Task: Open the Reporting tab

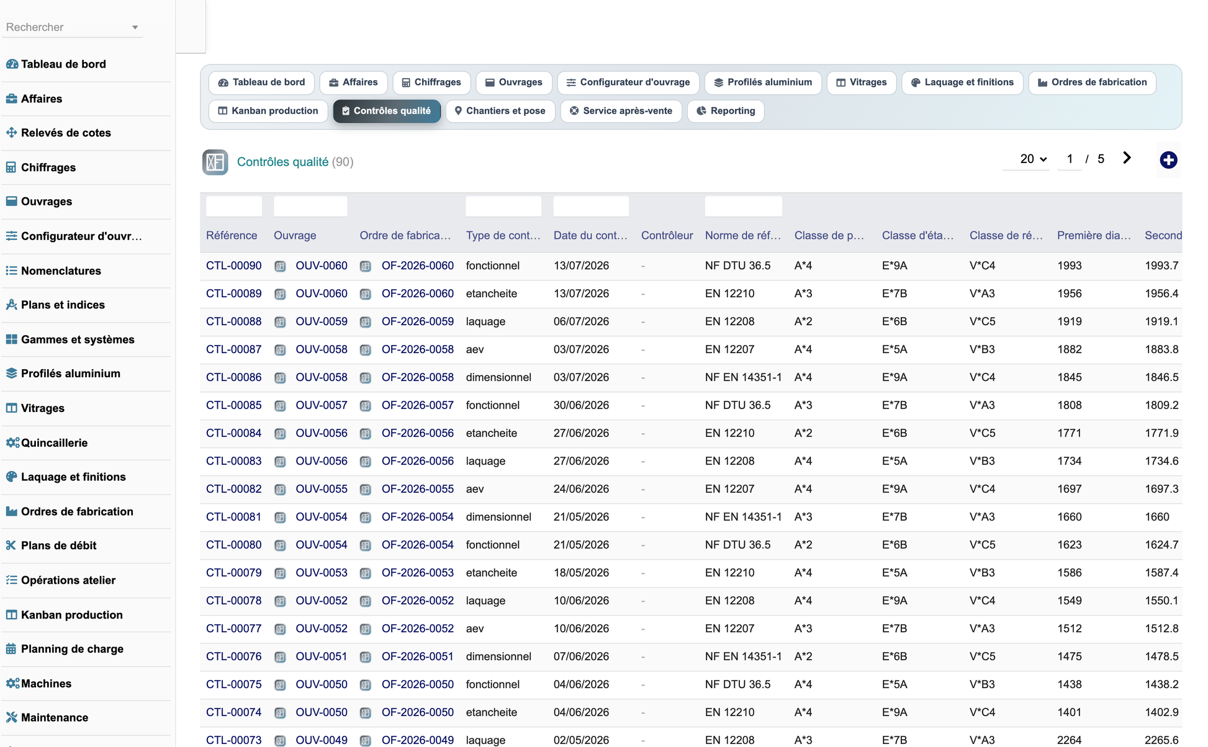Action: tap(726, 111)
